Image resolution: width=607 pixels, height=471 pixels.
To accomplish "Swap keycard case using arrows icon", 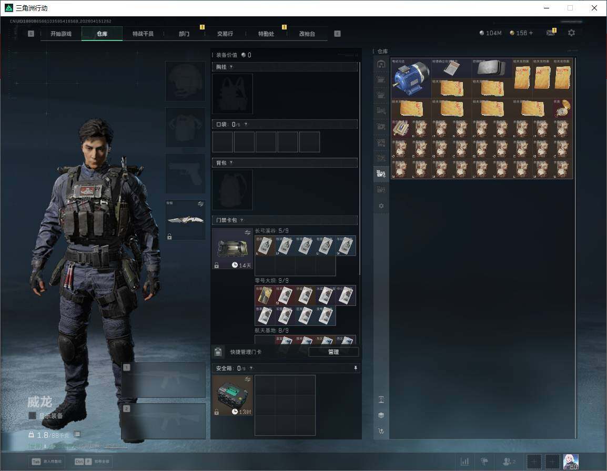I will pyautogui.click(x=247, y=232).
